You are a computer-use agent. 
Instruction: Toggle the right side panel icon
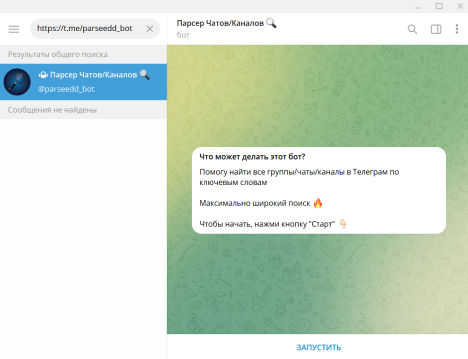coord(436,29)
